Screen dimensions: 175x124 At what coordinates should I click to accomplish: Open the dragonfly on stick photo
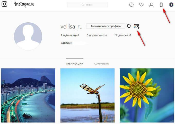coord(87,95)
